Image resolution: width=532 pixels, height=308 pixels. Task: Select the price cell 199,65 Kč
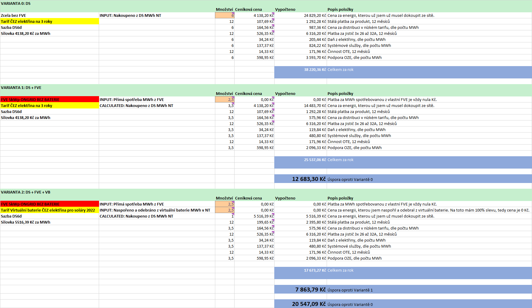pyautogui.click(x=254, y=222)
